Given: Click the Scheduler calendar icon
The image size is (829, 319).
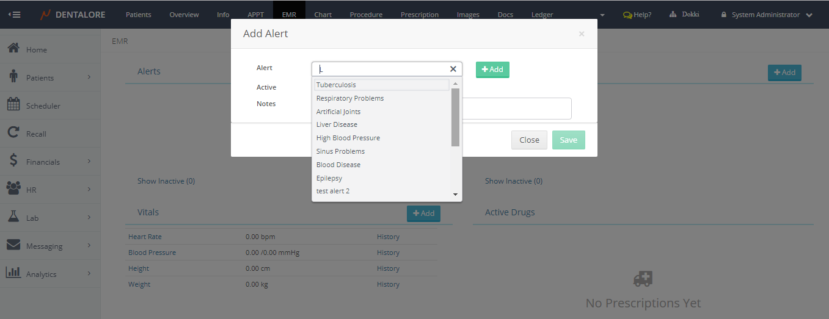Looking at the screenshot, I should pyautogui.click(x=13, y=105).
